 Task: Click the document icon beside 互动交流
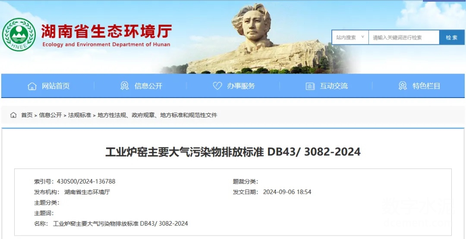coord(310,86)
